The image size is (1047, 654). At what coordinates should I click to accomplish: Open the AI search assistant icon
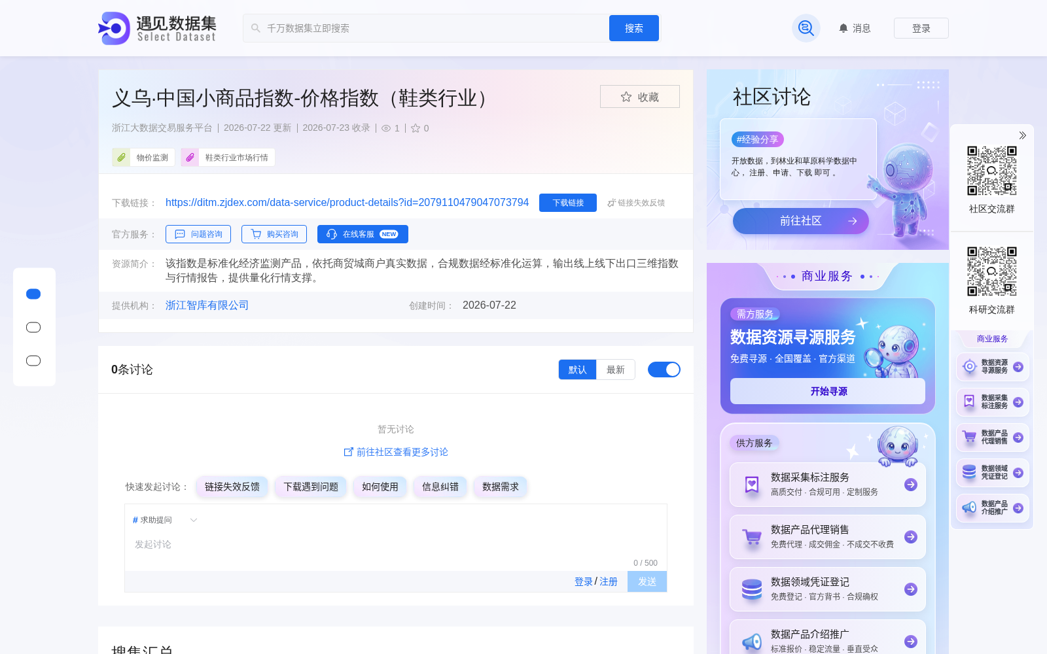click(x=806, y=28)
